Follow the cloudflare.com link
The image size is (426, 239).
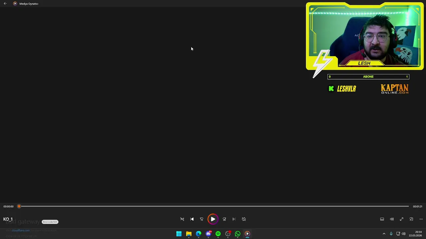point(21,230)
